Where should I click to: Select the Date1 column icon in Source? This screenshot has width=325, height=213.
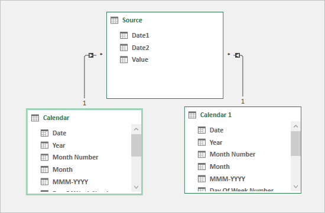[x=123, y=35]
